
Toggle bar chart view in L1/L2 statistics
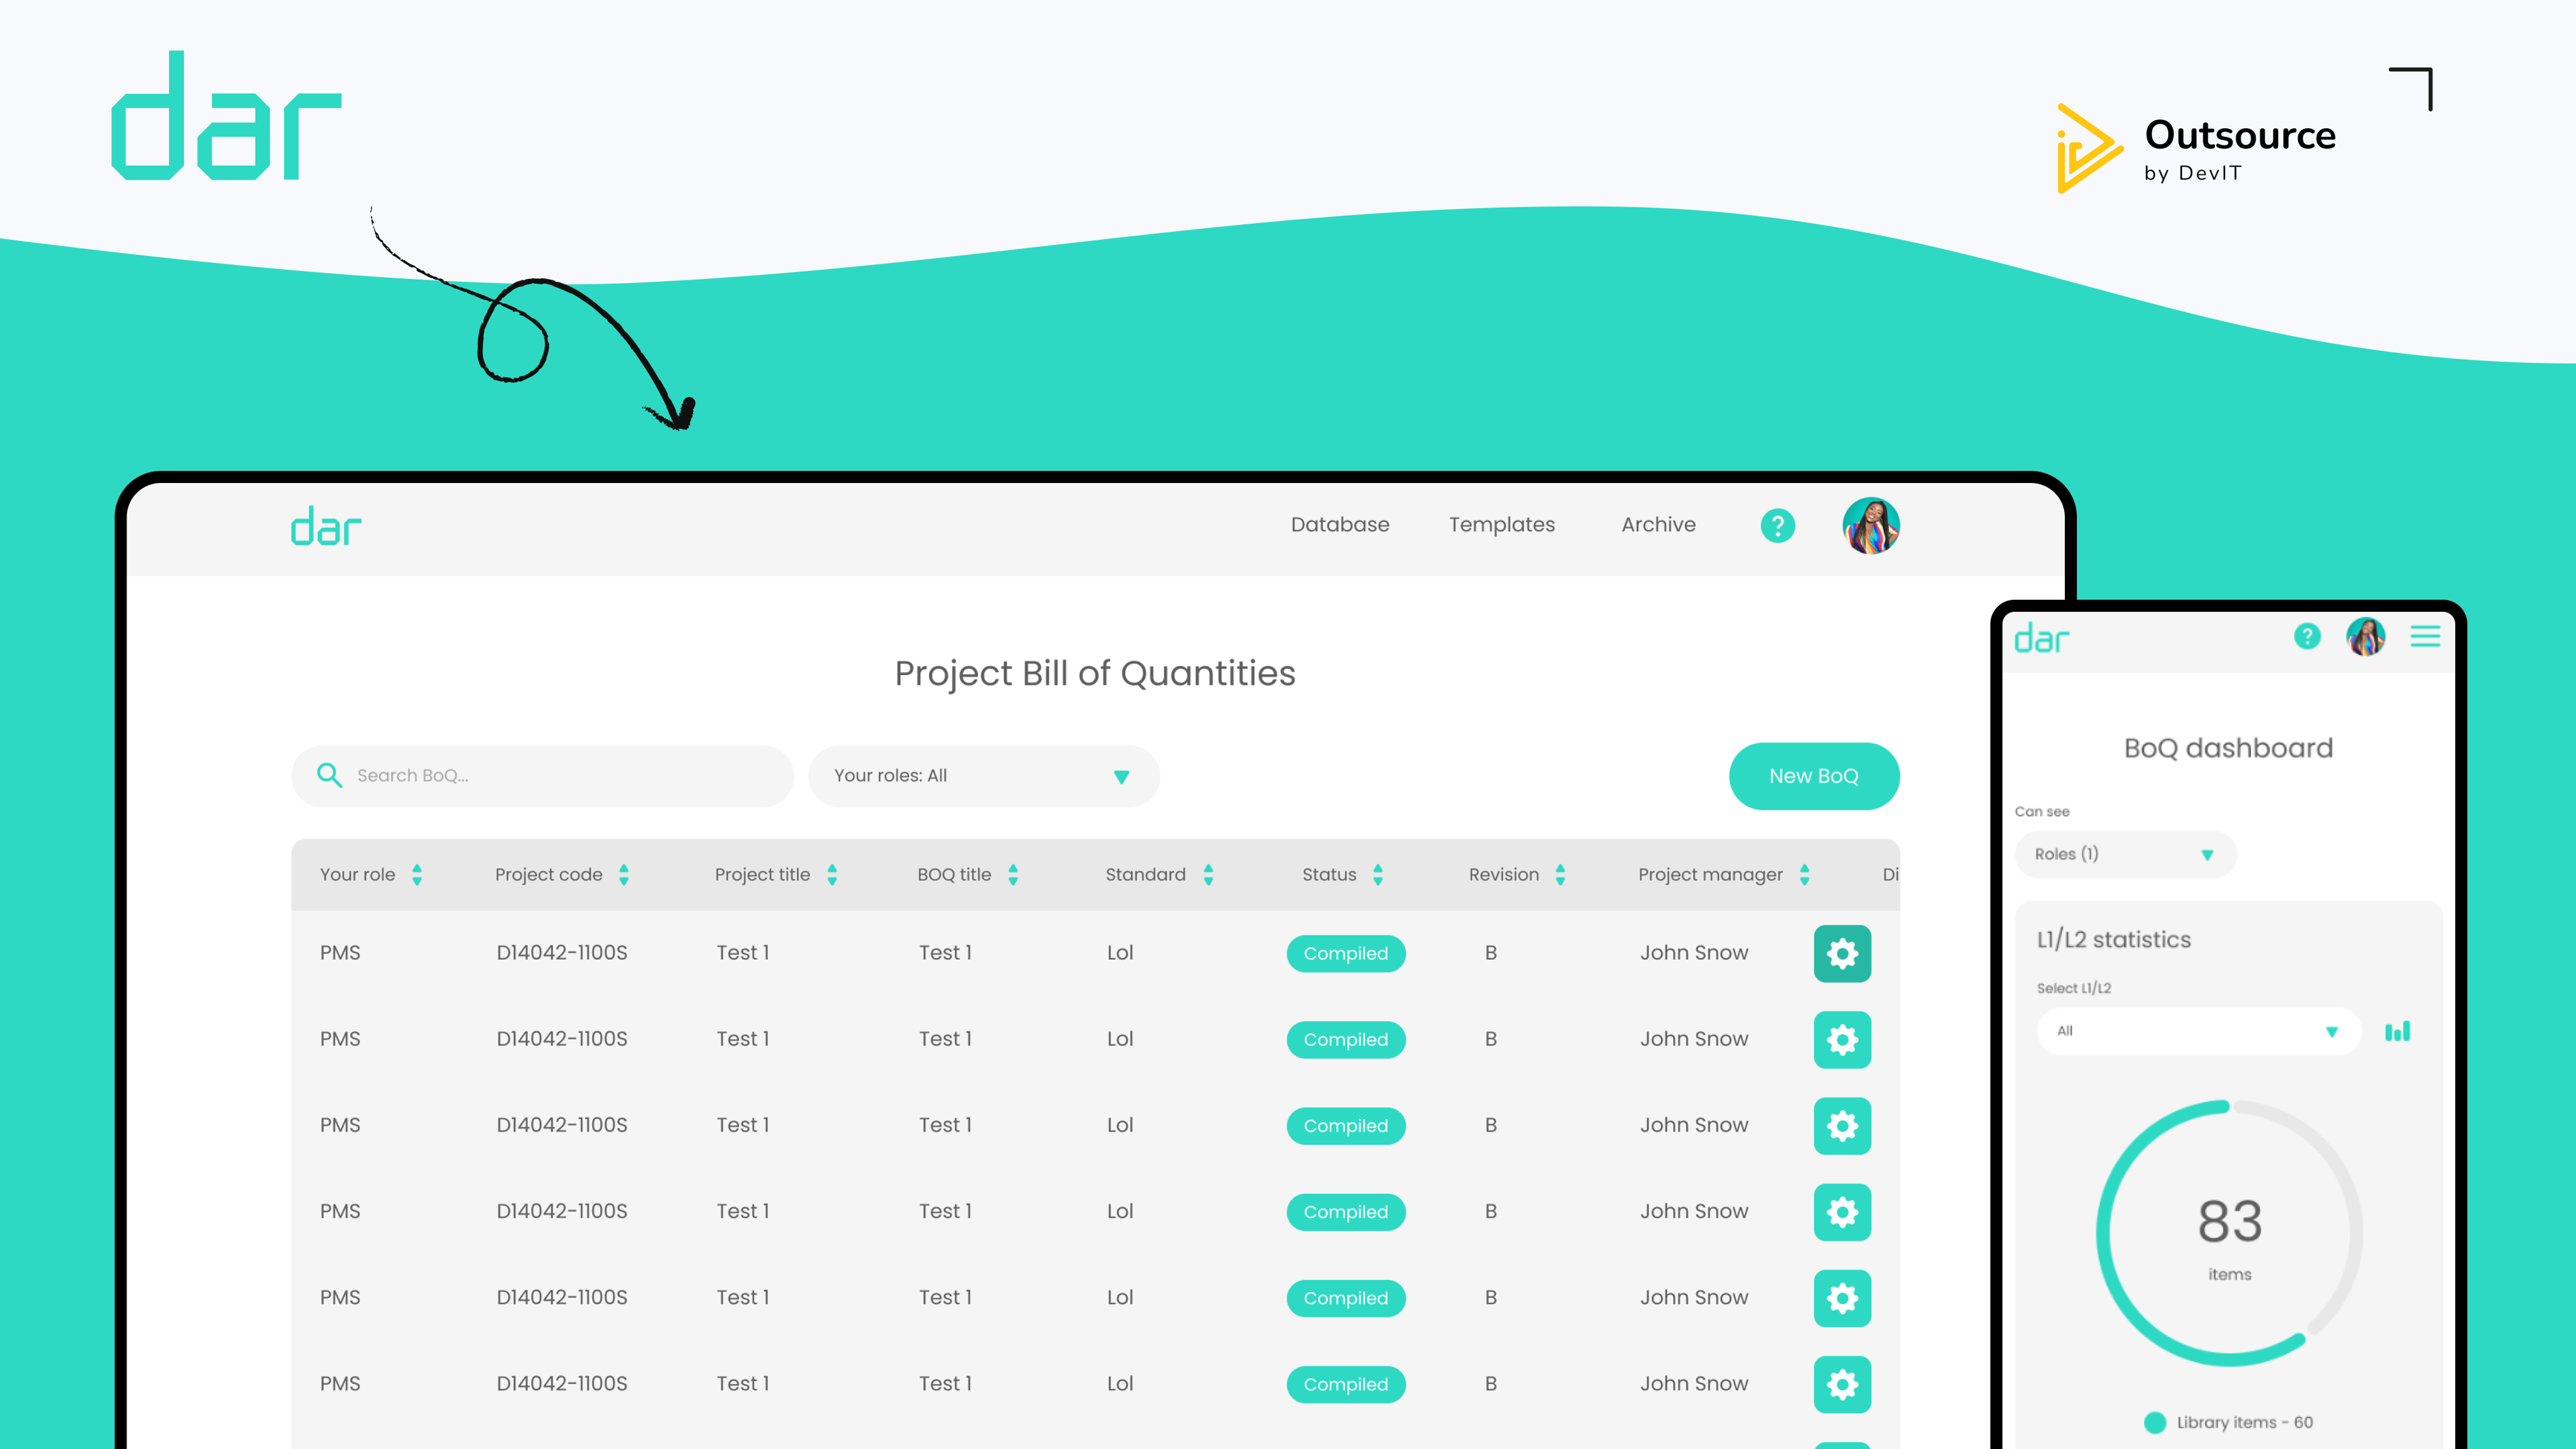coord(2397,1031)
